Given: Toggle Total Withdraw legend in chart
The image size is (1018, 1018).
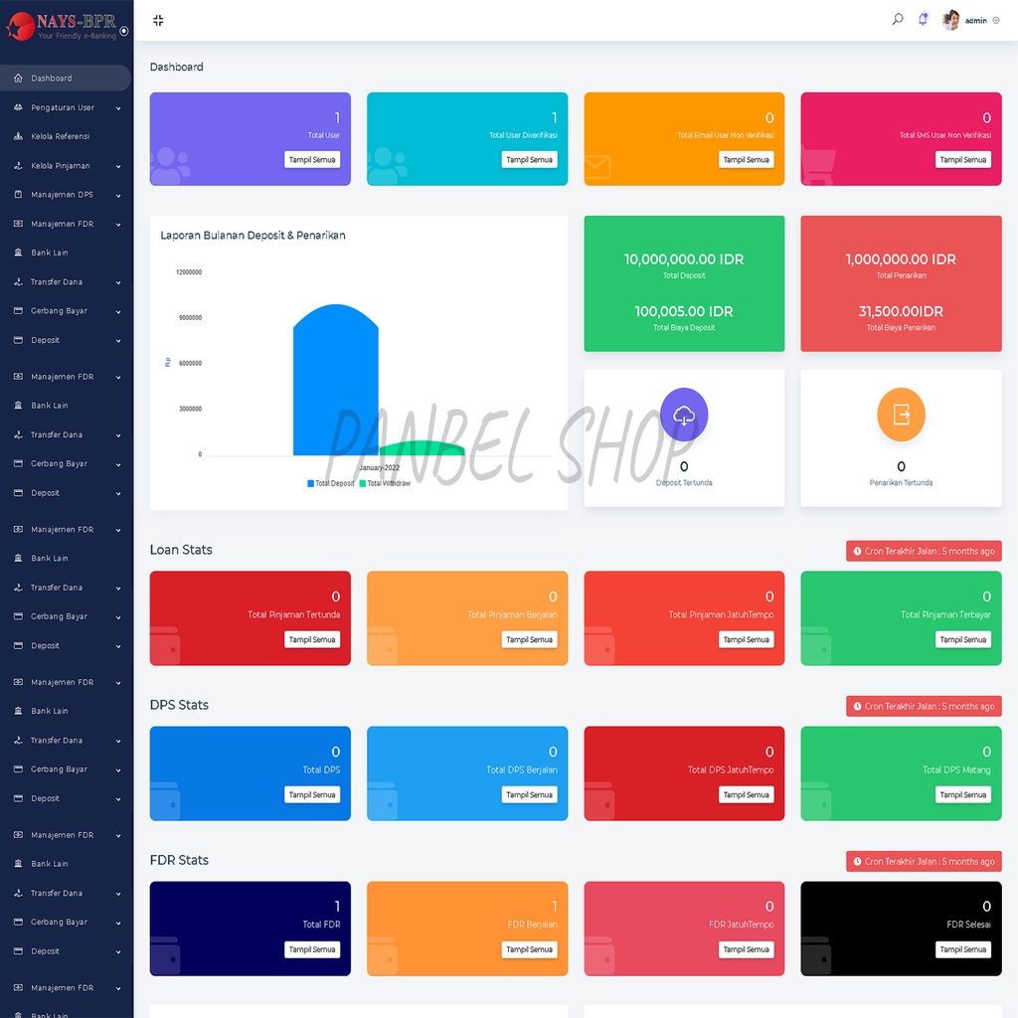Looking at the screenshot, I should click(x=385, y=483).
